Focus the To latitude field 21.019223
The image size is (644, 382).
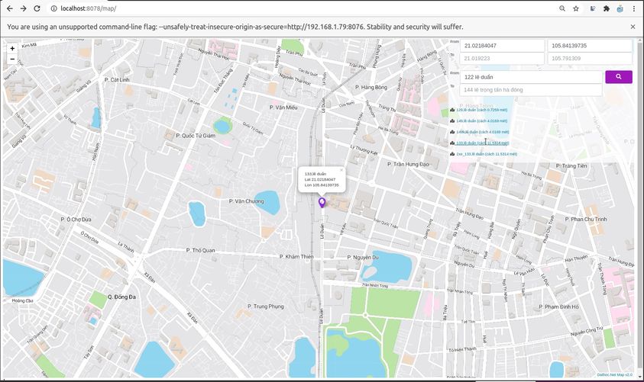502,58
